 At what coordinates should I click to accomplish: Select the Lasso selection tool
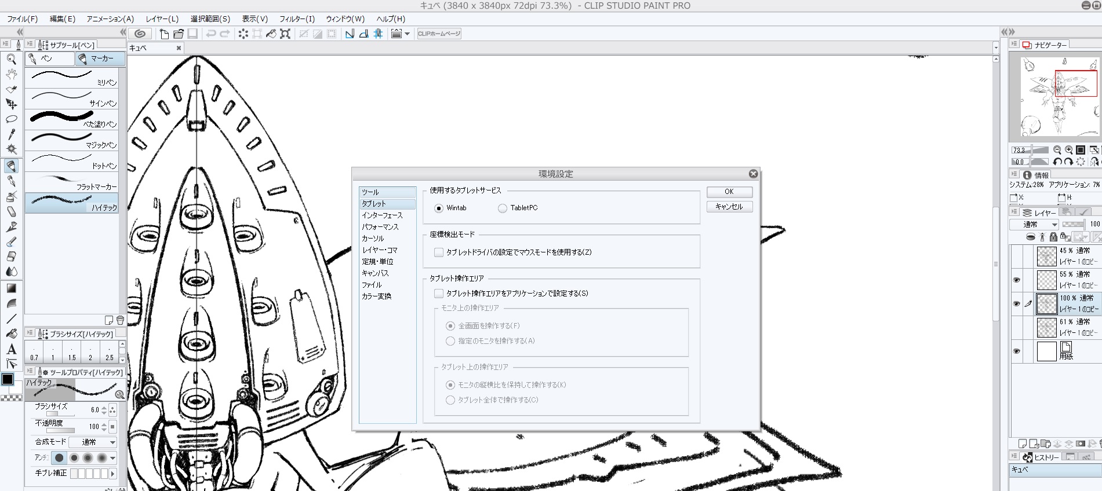(x=11, y=119)
